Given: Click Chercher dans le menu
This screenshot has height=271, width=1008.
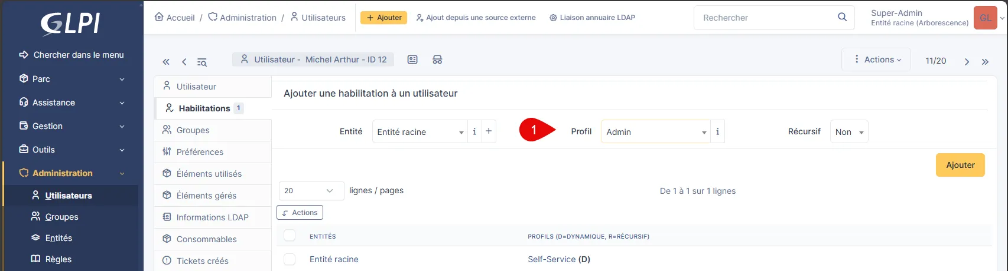Looking at the screenshot, I should pos(72,55).
